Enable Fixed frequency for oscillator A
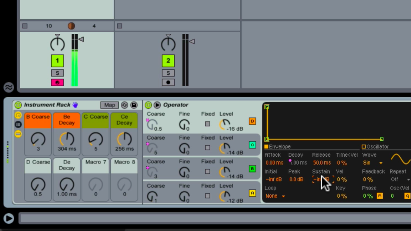This screenshot has height=231, width=411. coord(208,196)
